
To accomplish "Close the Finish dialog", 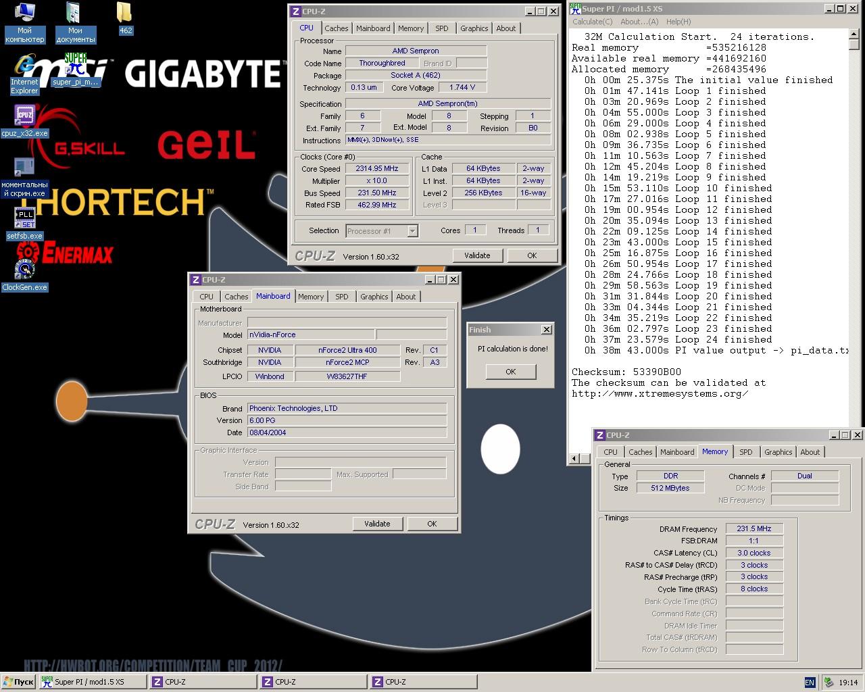I will click(546, 330).
